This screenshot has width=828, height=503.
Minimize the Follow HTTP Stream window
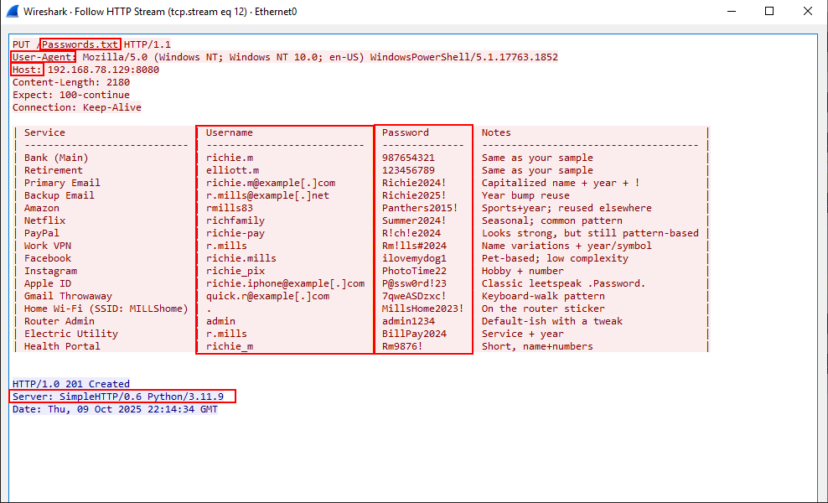(732, 11)
